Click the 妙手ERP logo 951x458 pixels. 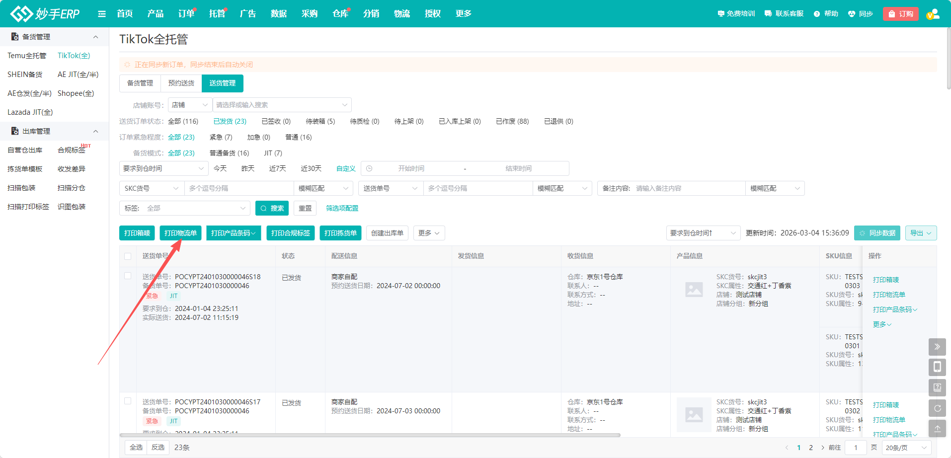45,13
